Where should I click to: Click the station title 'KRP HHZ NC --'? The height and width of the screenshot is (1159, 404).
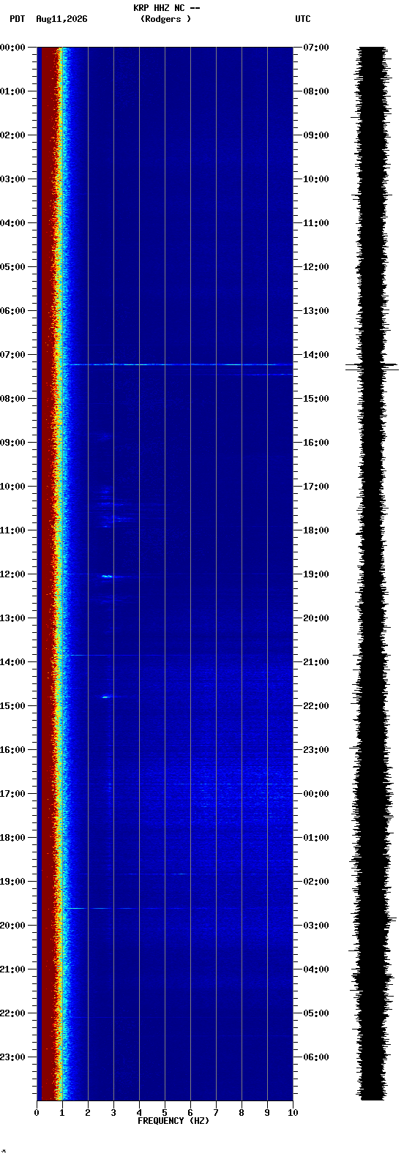pyautogui.click(x=167, y=8)
